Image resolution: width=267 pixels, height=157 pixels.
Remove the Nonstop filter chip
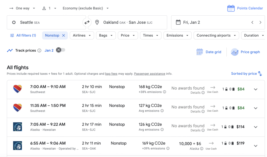63,35
